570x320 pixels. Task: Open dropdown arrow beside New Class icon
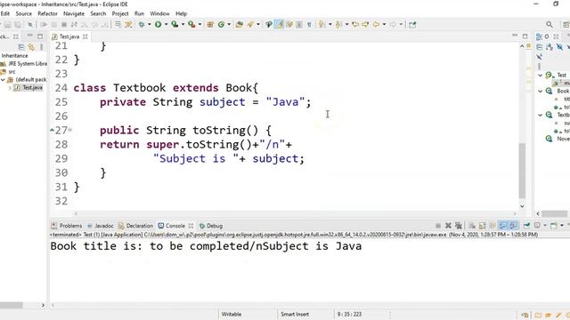click(x=229, y=25)
